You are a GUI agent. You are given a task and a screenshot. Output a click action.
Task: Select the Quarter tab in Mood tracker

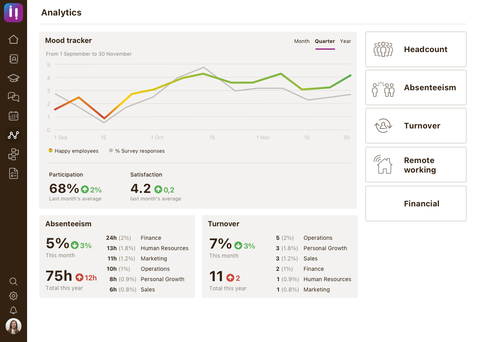click(x=325, y=41)
